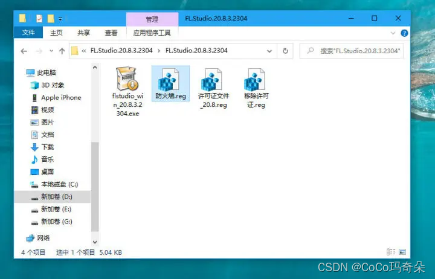The height and width of the screenshot is (279, 435).
Task: Click the 移除许可证.reg file name label
Action: point(256,100)
